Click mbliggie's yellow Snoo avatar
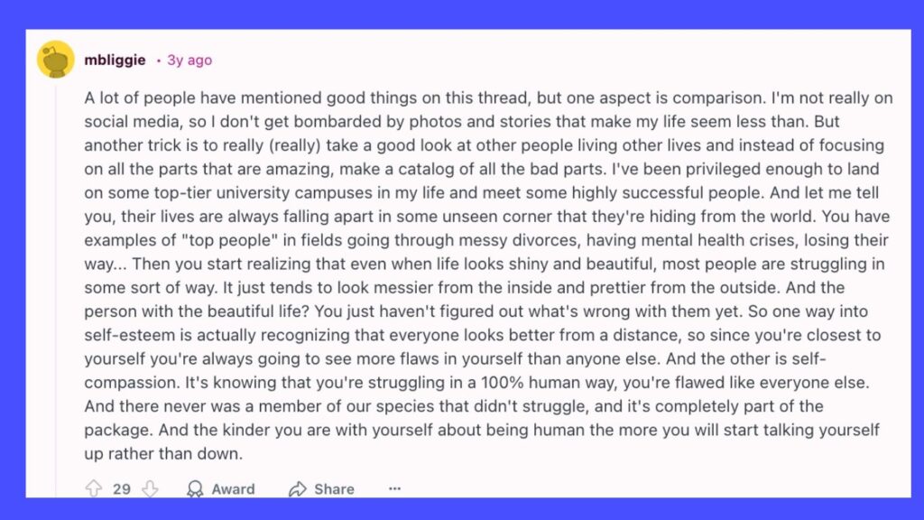This screenshot has width=924, height=520. [55, 60]
